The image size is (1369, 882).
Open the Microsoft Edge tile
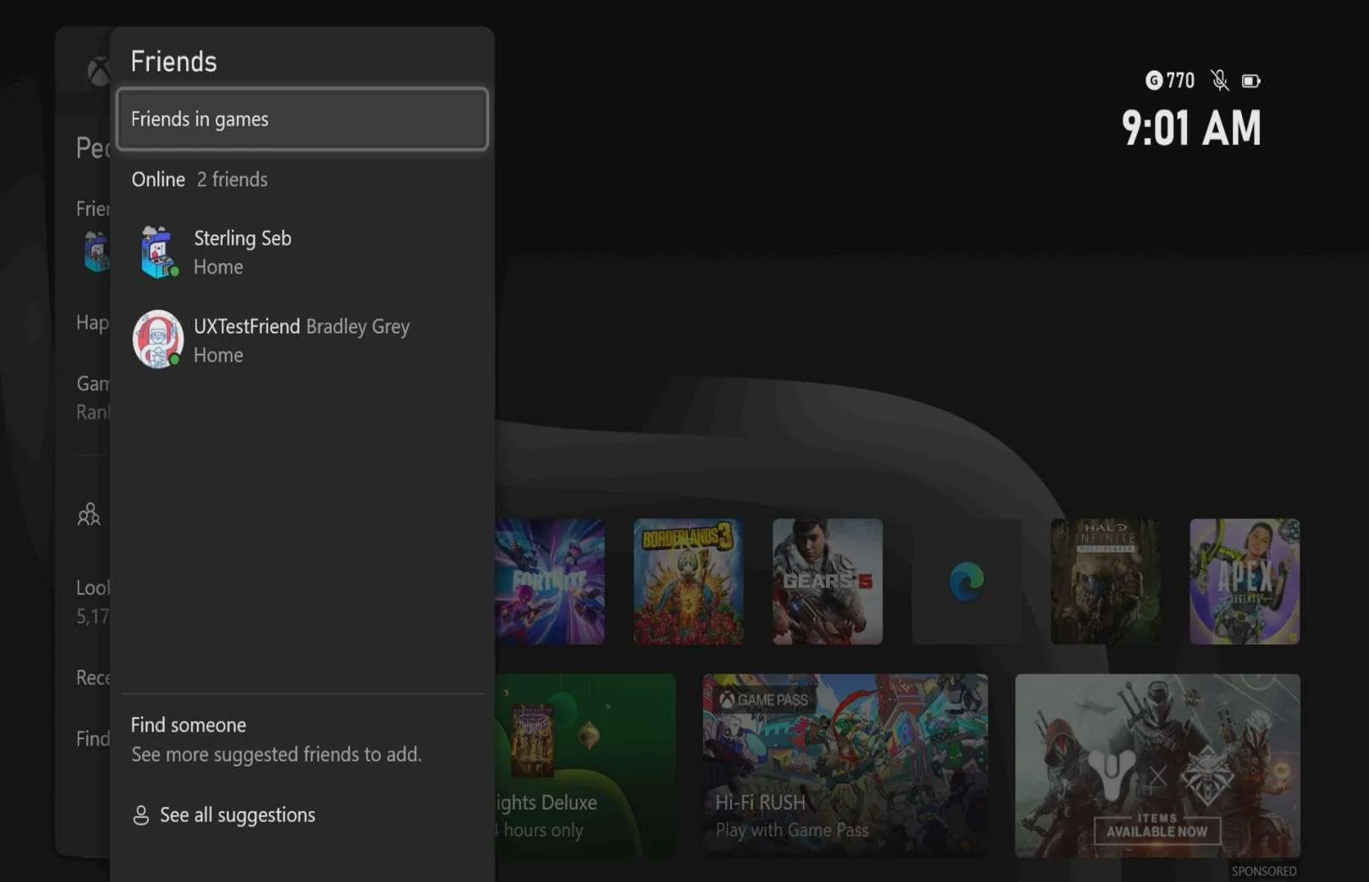pos(966,582)
